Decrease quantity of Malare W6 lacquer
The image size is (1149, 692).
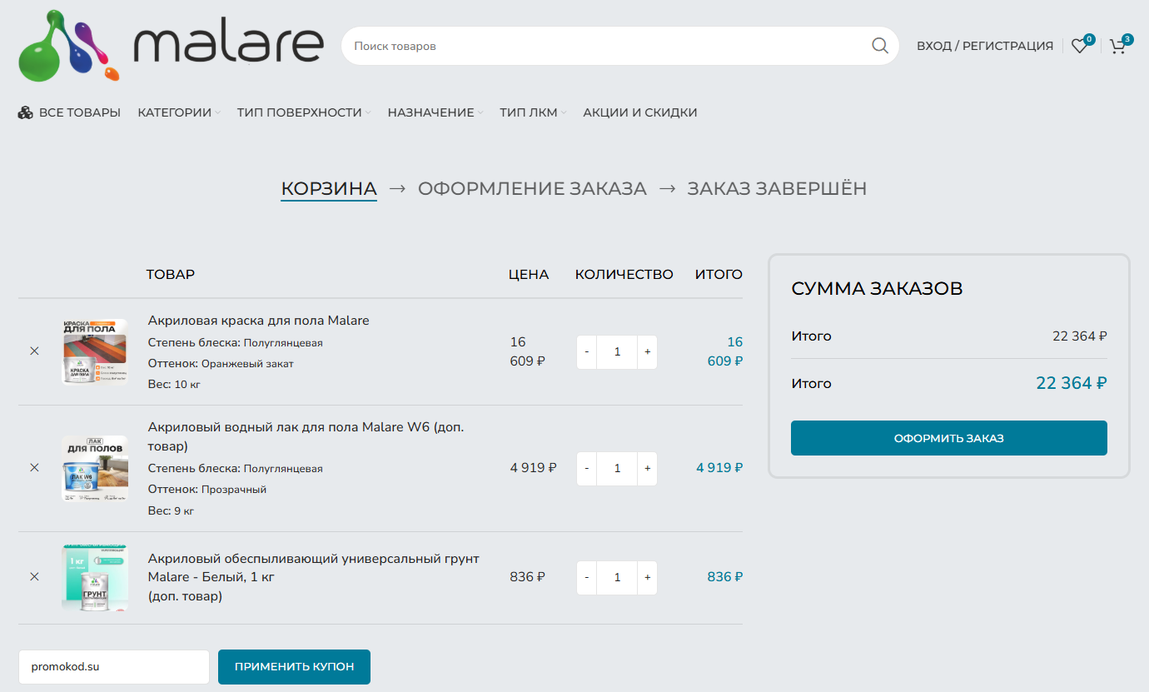pos(587,469)
